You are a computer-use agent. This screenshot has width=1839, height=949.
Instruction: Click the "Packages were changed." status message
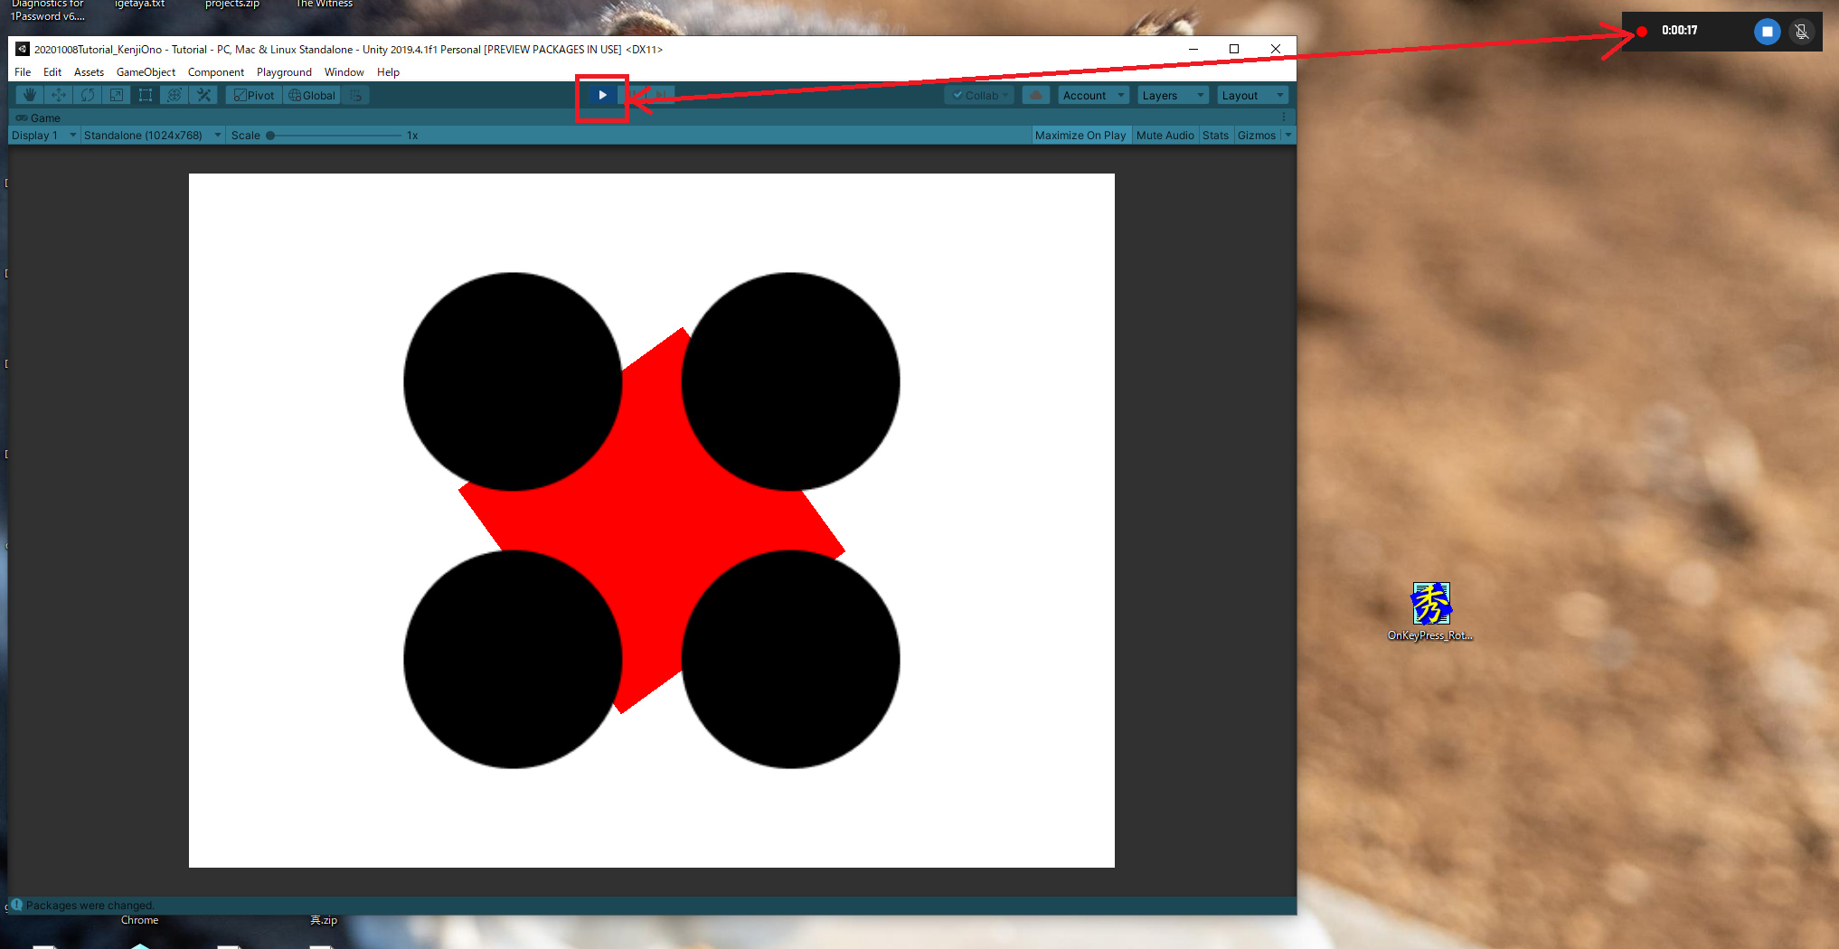(x=90, y=905)
